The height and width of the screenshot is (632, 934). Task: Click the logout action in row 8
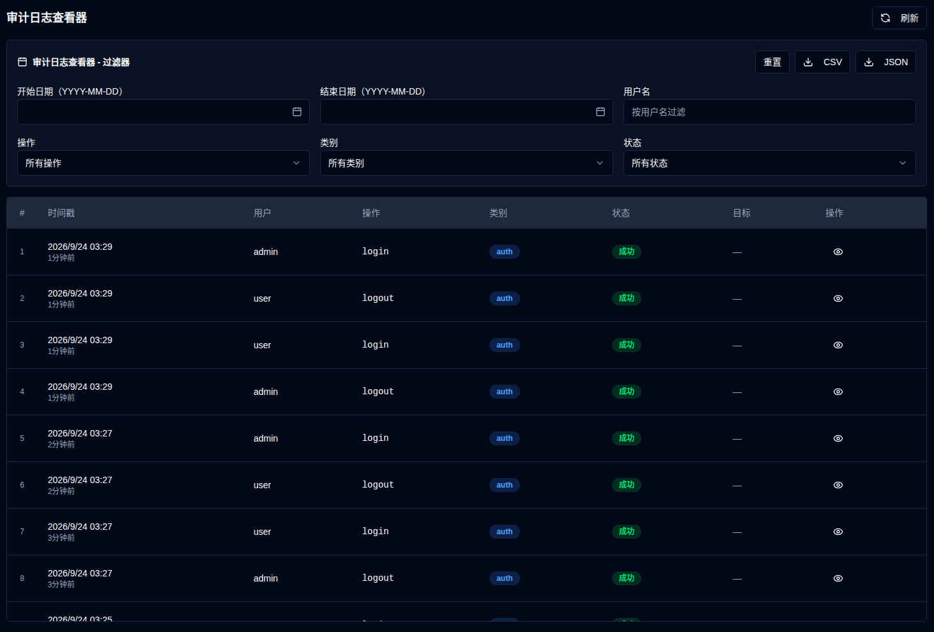[x=378, y=578]
